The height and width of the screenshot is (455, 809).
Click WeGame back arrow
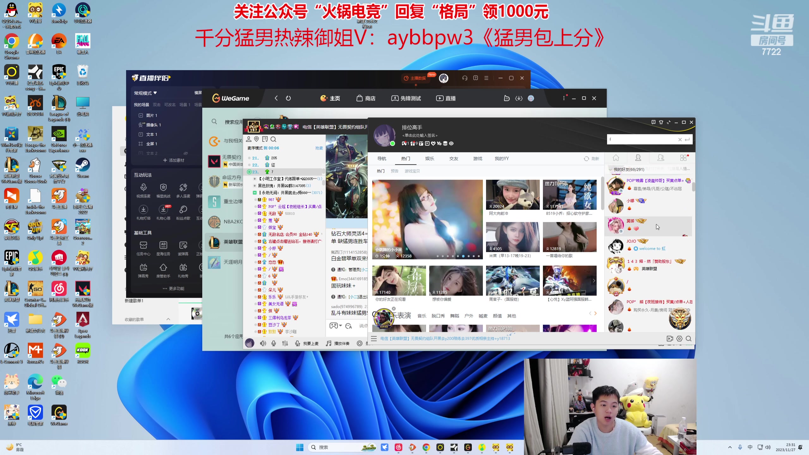coord(276,98)
